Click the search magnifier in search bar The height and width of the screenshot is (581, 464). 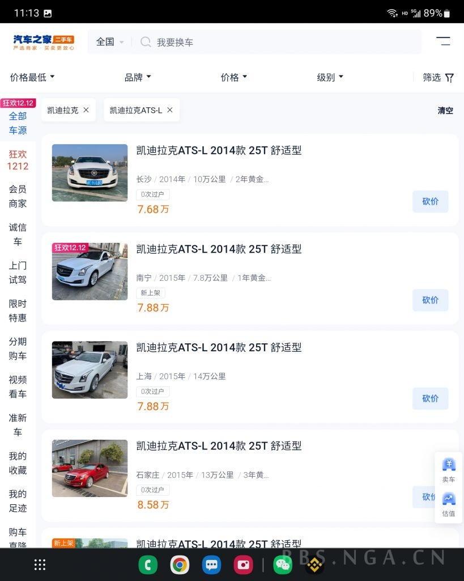146,42
